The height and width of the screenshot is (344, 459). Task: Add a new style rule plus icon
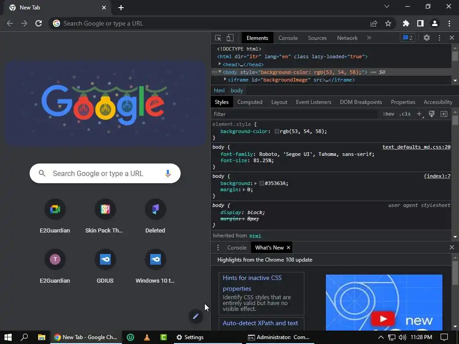coord(420,114)
